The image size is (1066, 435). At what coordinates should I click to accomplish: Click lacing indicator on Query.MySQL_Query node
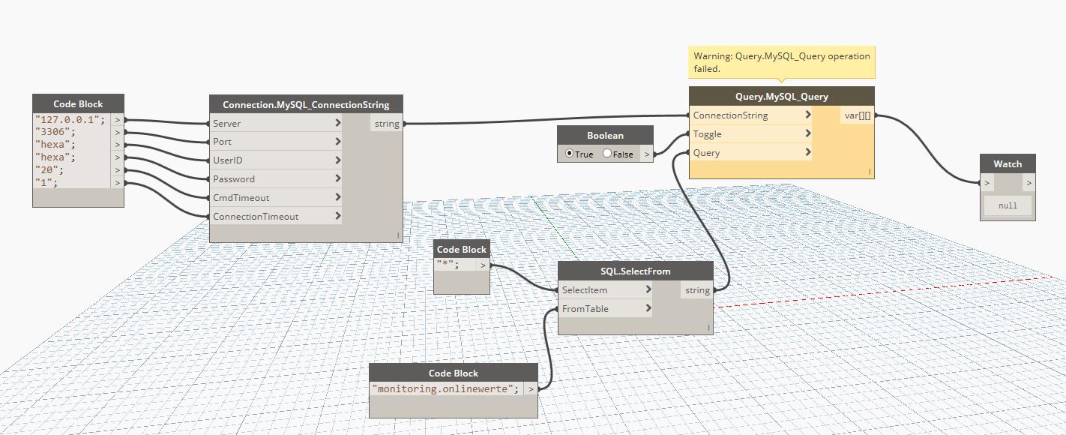coord(870,172)
